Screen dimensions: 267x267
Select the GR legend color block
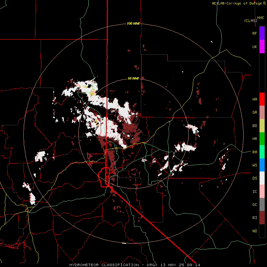tap(262, 112)
